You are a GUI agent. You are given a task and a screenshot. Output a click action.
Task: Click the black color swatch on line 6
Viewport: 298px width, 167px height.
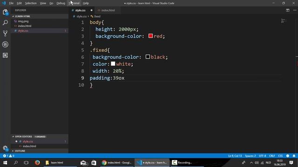[x=148, y=57]
